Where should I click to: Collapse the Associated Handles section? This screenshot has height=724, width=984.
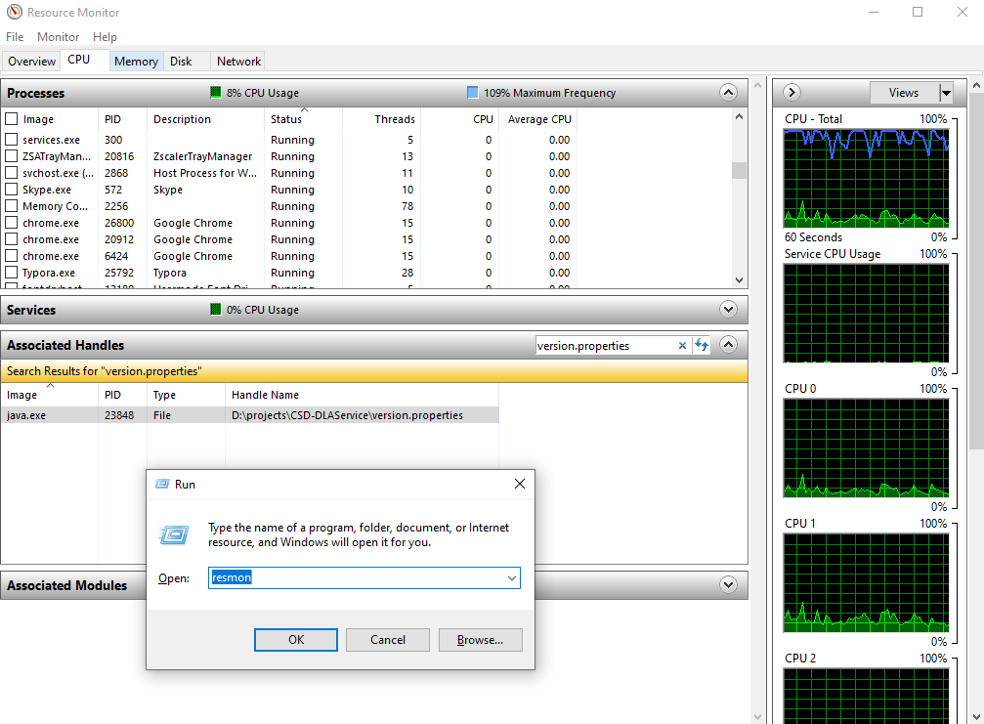[x=728, y=345]
